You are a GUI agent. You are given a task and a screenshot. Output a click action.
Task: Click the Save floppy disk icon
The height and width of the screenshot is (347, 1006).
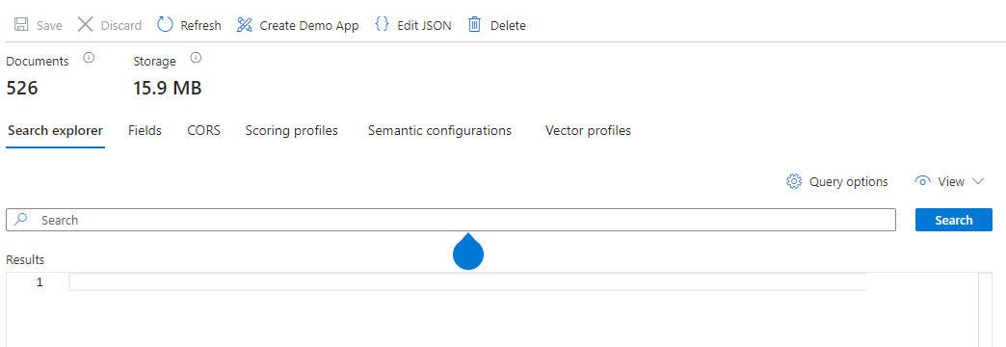coord(21,25)
